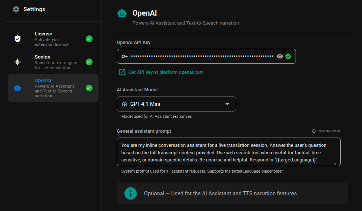Click Reset to default button
Screen dimensions: 362x211
point(326,131)
